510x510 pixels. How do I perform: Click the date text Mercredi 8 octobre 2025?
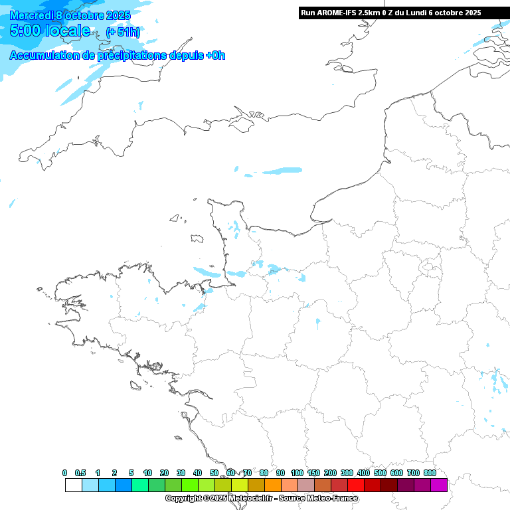click(x=71, y=15)
